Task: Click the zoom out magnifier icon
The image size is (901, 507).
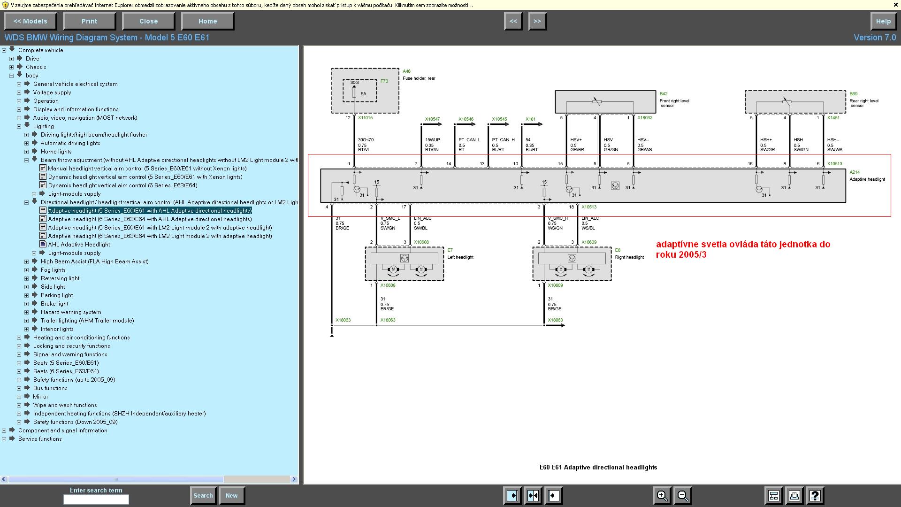Action: (x=683, y=496)
